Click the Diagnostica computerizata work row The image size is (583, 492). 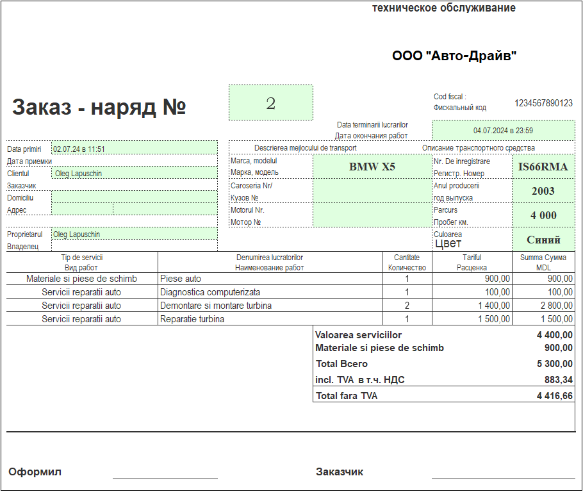point(269,292)
